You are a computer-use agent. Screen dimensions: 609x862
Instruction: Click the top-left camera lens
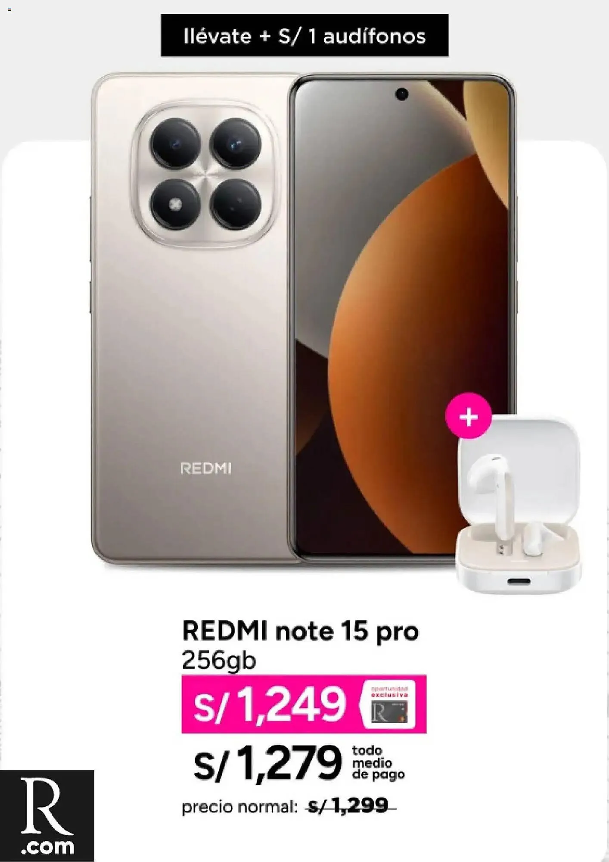pos(175,143)
